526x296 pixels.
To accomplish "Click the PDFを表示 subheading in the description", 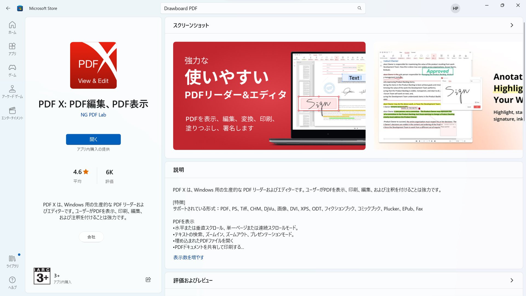I will (x=184, y=221).
